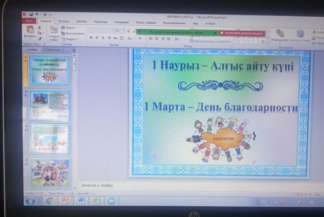Open Chrome from the taskbar
This screenshot has height=217, width=324.
[49, 200]
